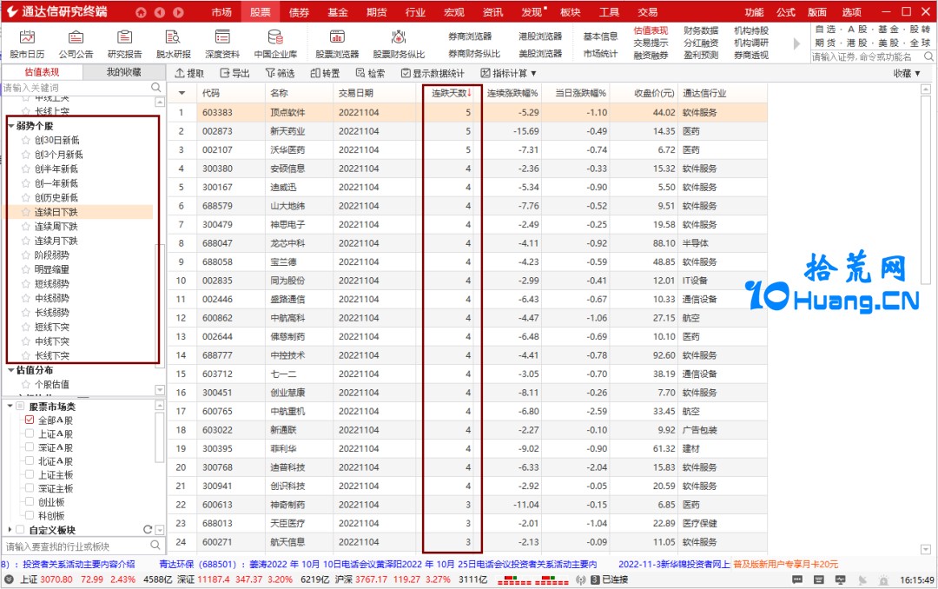
Task: Open 深度资料 icon in ribbon
Action: click(222, 37)
